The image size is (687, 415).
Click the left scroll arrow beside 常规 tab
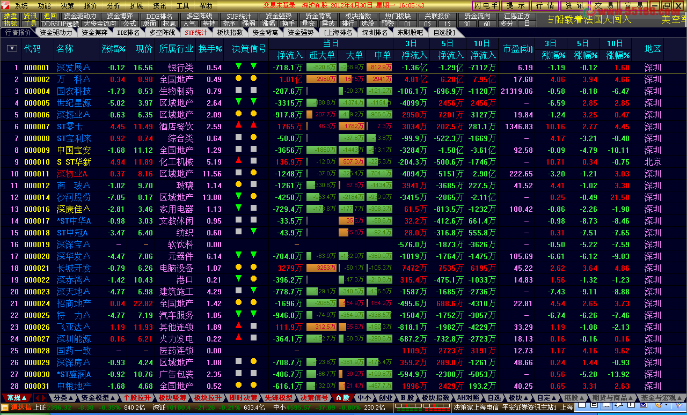click(37, 398)
